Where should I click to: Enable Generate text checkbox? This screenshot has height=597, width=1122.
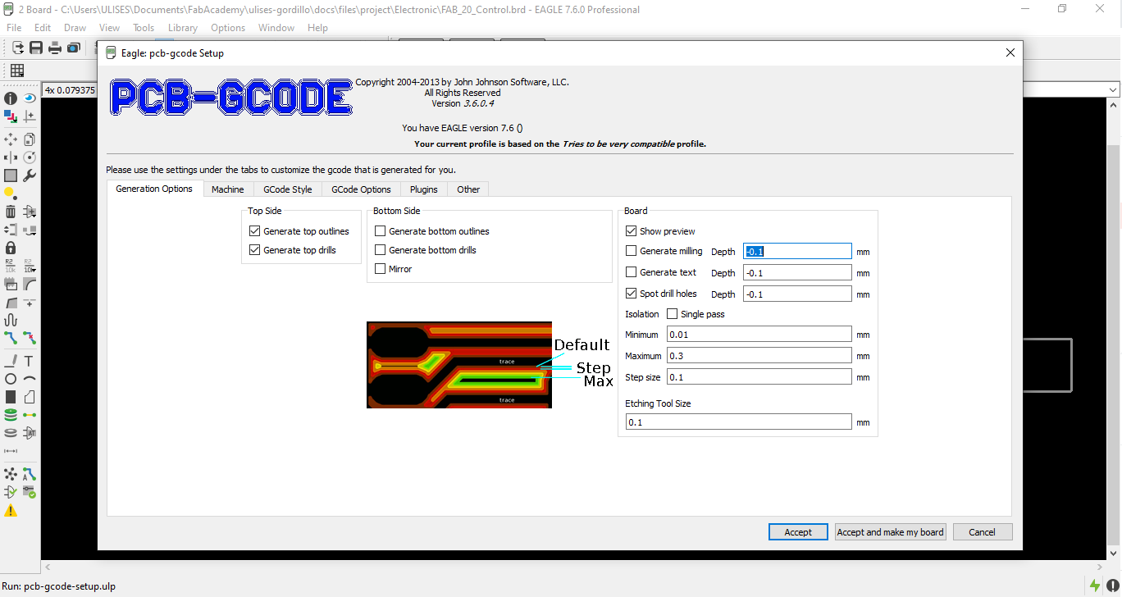click(x=632, y=272)
